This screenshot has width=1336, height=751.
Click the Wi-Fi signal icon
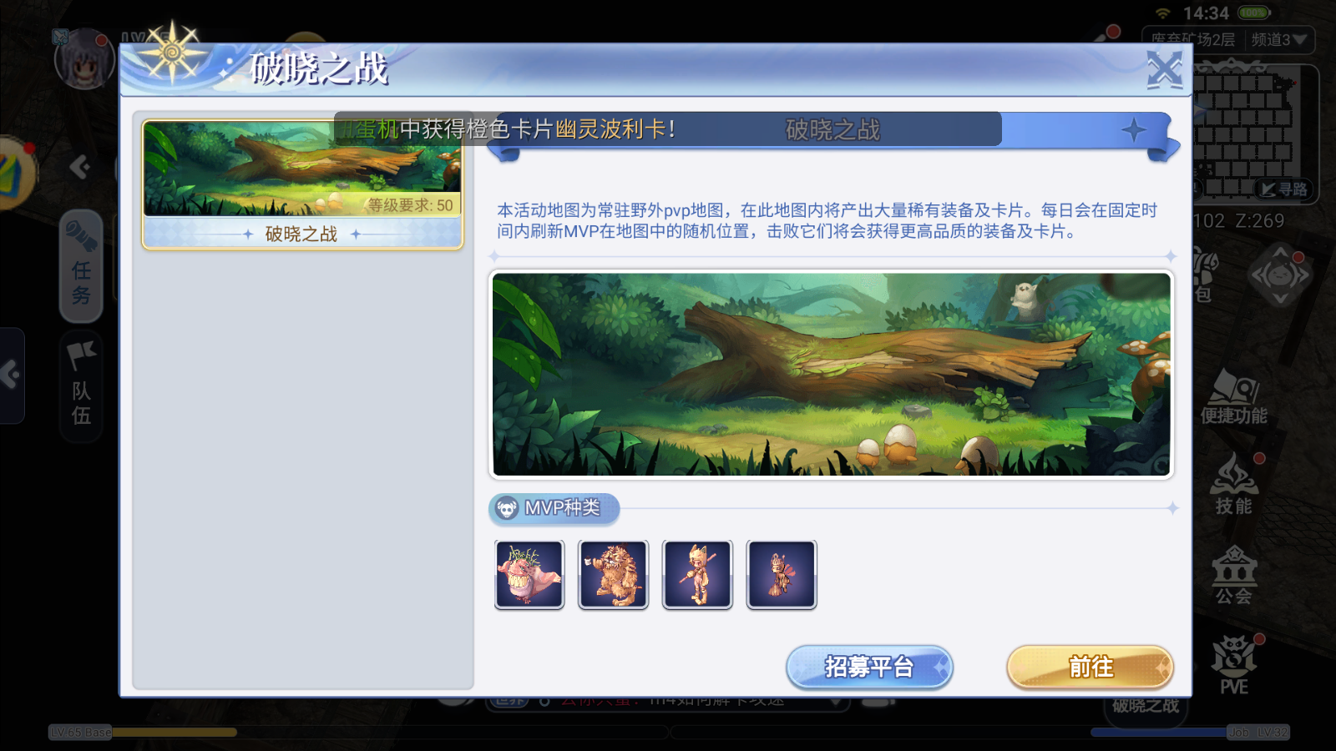coord(1163,13)
